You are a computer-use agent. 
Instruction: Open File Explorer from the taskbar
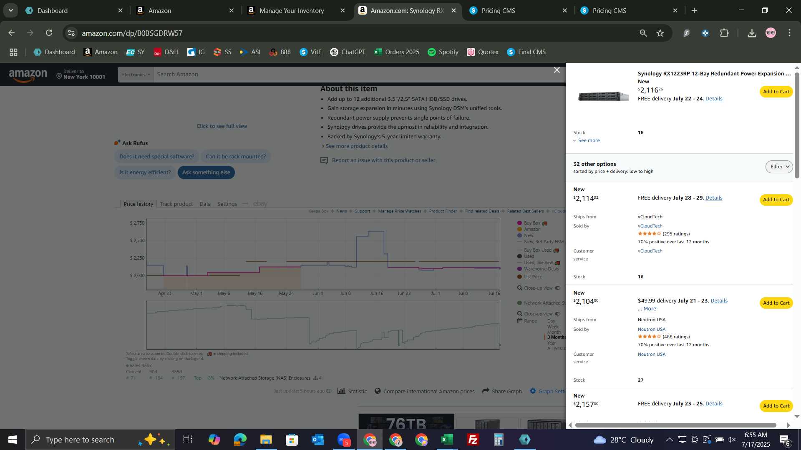266,440
